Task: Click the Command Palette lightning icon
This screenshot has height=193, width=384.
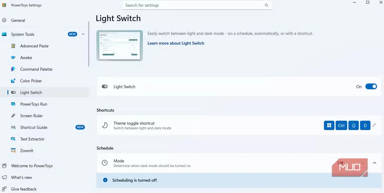Action: [13, 69]
